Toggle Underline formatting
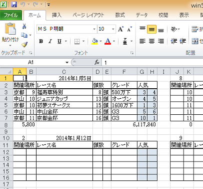Image resolution: width=203 pixels, height=189 pixels. click(59, 41)
